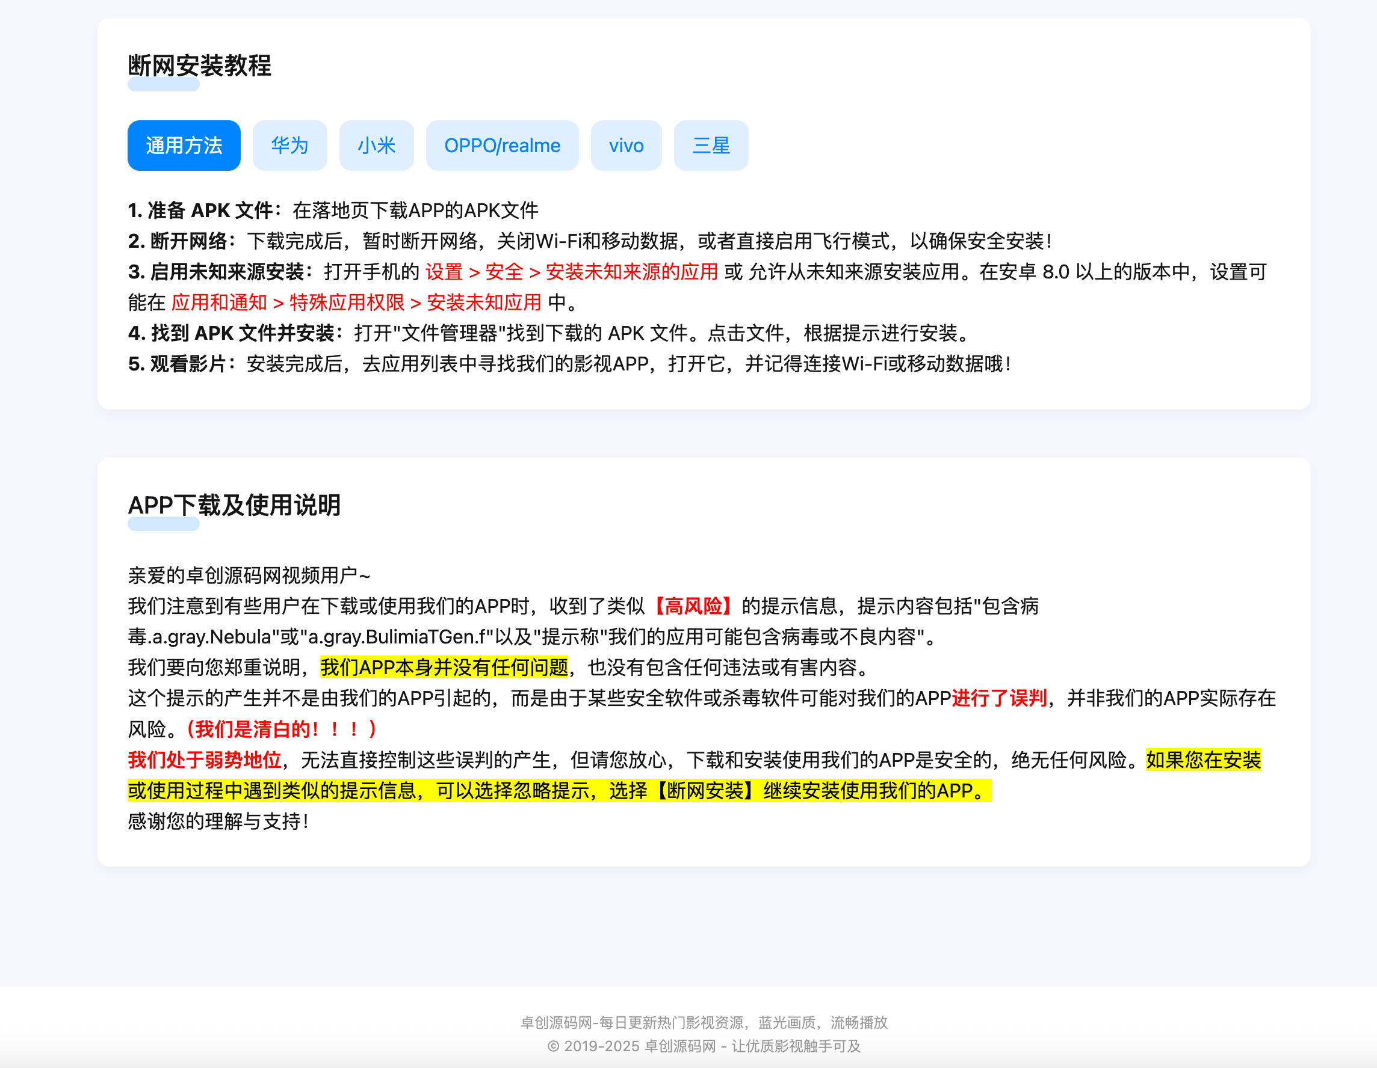Click the greeting 亲爱的卓创源码网视频用户~
The height and width of the screenshot is (1068, 1377).
click(249, 575)
